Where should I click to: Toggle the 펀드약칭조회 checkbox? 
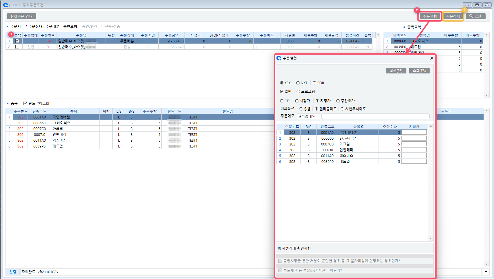click(25, 103)
